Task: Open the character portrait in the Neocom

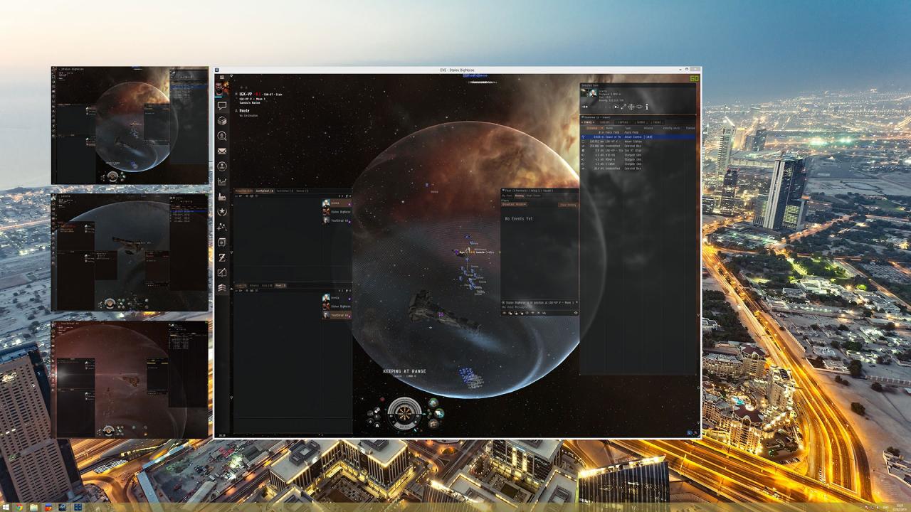Action: pos(222,90)
